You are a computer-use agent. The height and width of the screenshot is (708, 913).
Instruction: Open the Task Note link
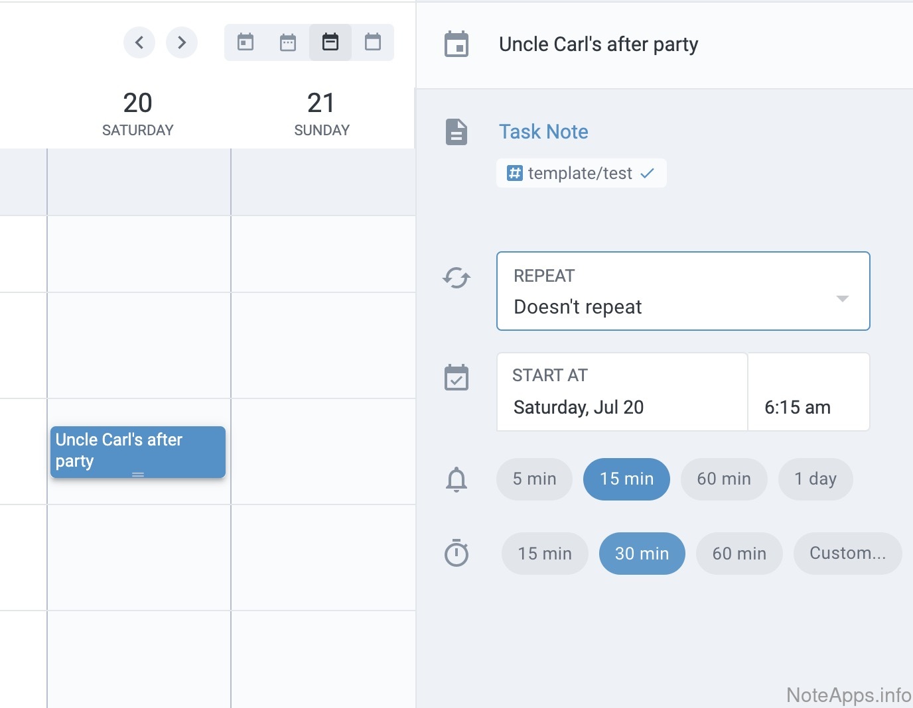(x=543, y=132)
